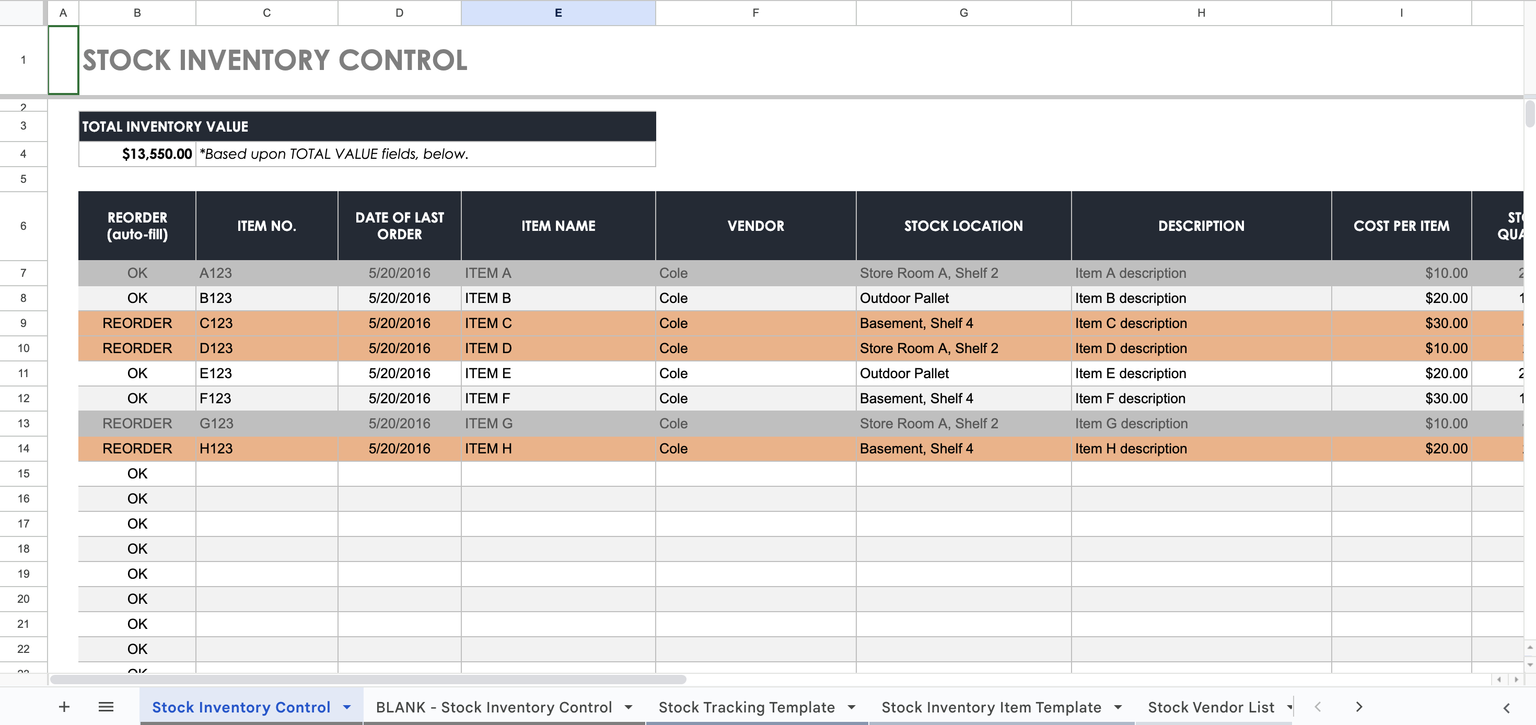
Task: Add a new sheet with plus icon
Action: click(64, 707)
